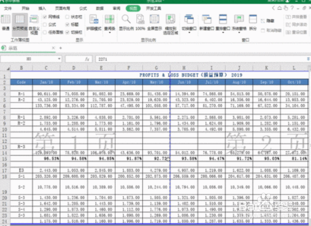Click the back chevron icon near help
Image resolution: width=311 pixels, height=226 pixels.
pyautogui.click(x=273, y=8)
